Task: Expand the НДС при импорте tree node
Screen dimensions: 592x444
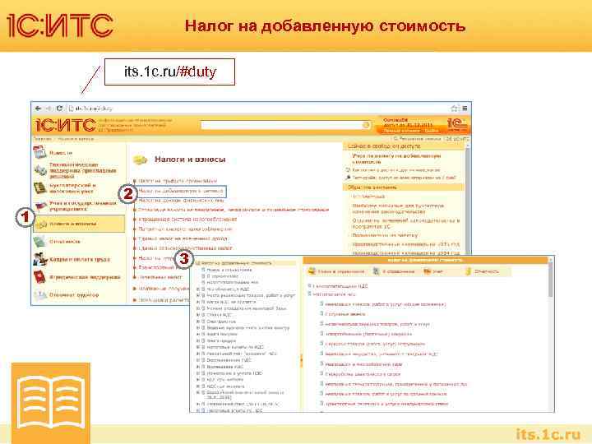Action: point(198,379)
